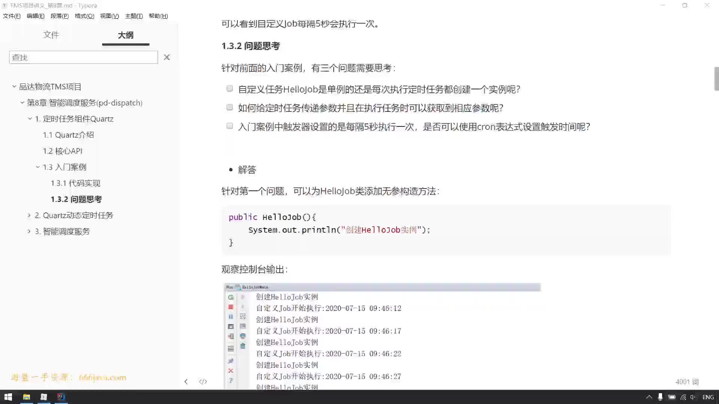Image resolution: width=719 pixels, height=404 pixels.
Task: Check the HelloJob是单例 question checkbox
Action: 230,89
